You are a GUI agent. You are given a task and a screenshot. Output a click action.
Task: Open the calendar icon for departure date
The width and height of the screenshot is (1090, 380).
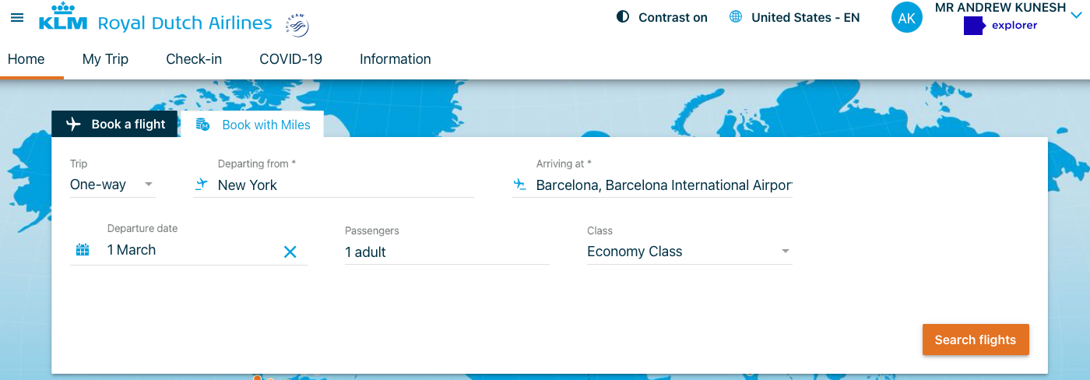[83, 251]
